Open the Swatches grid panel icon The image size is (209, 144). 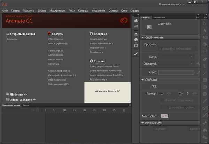(136, 26)
